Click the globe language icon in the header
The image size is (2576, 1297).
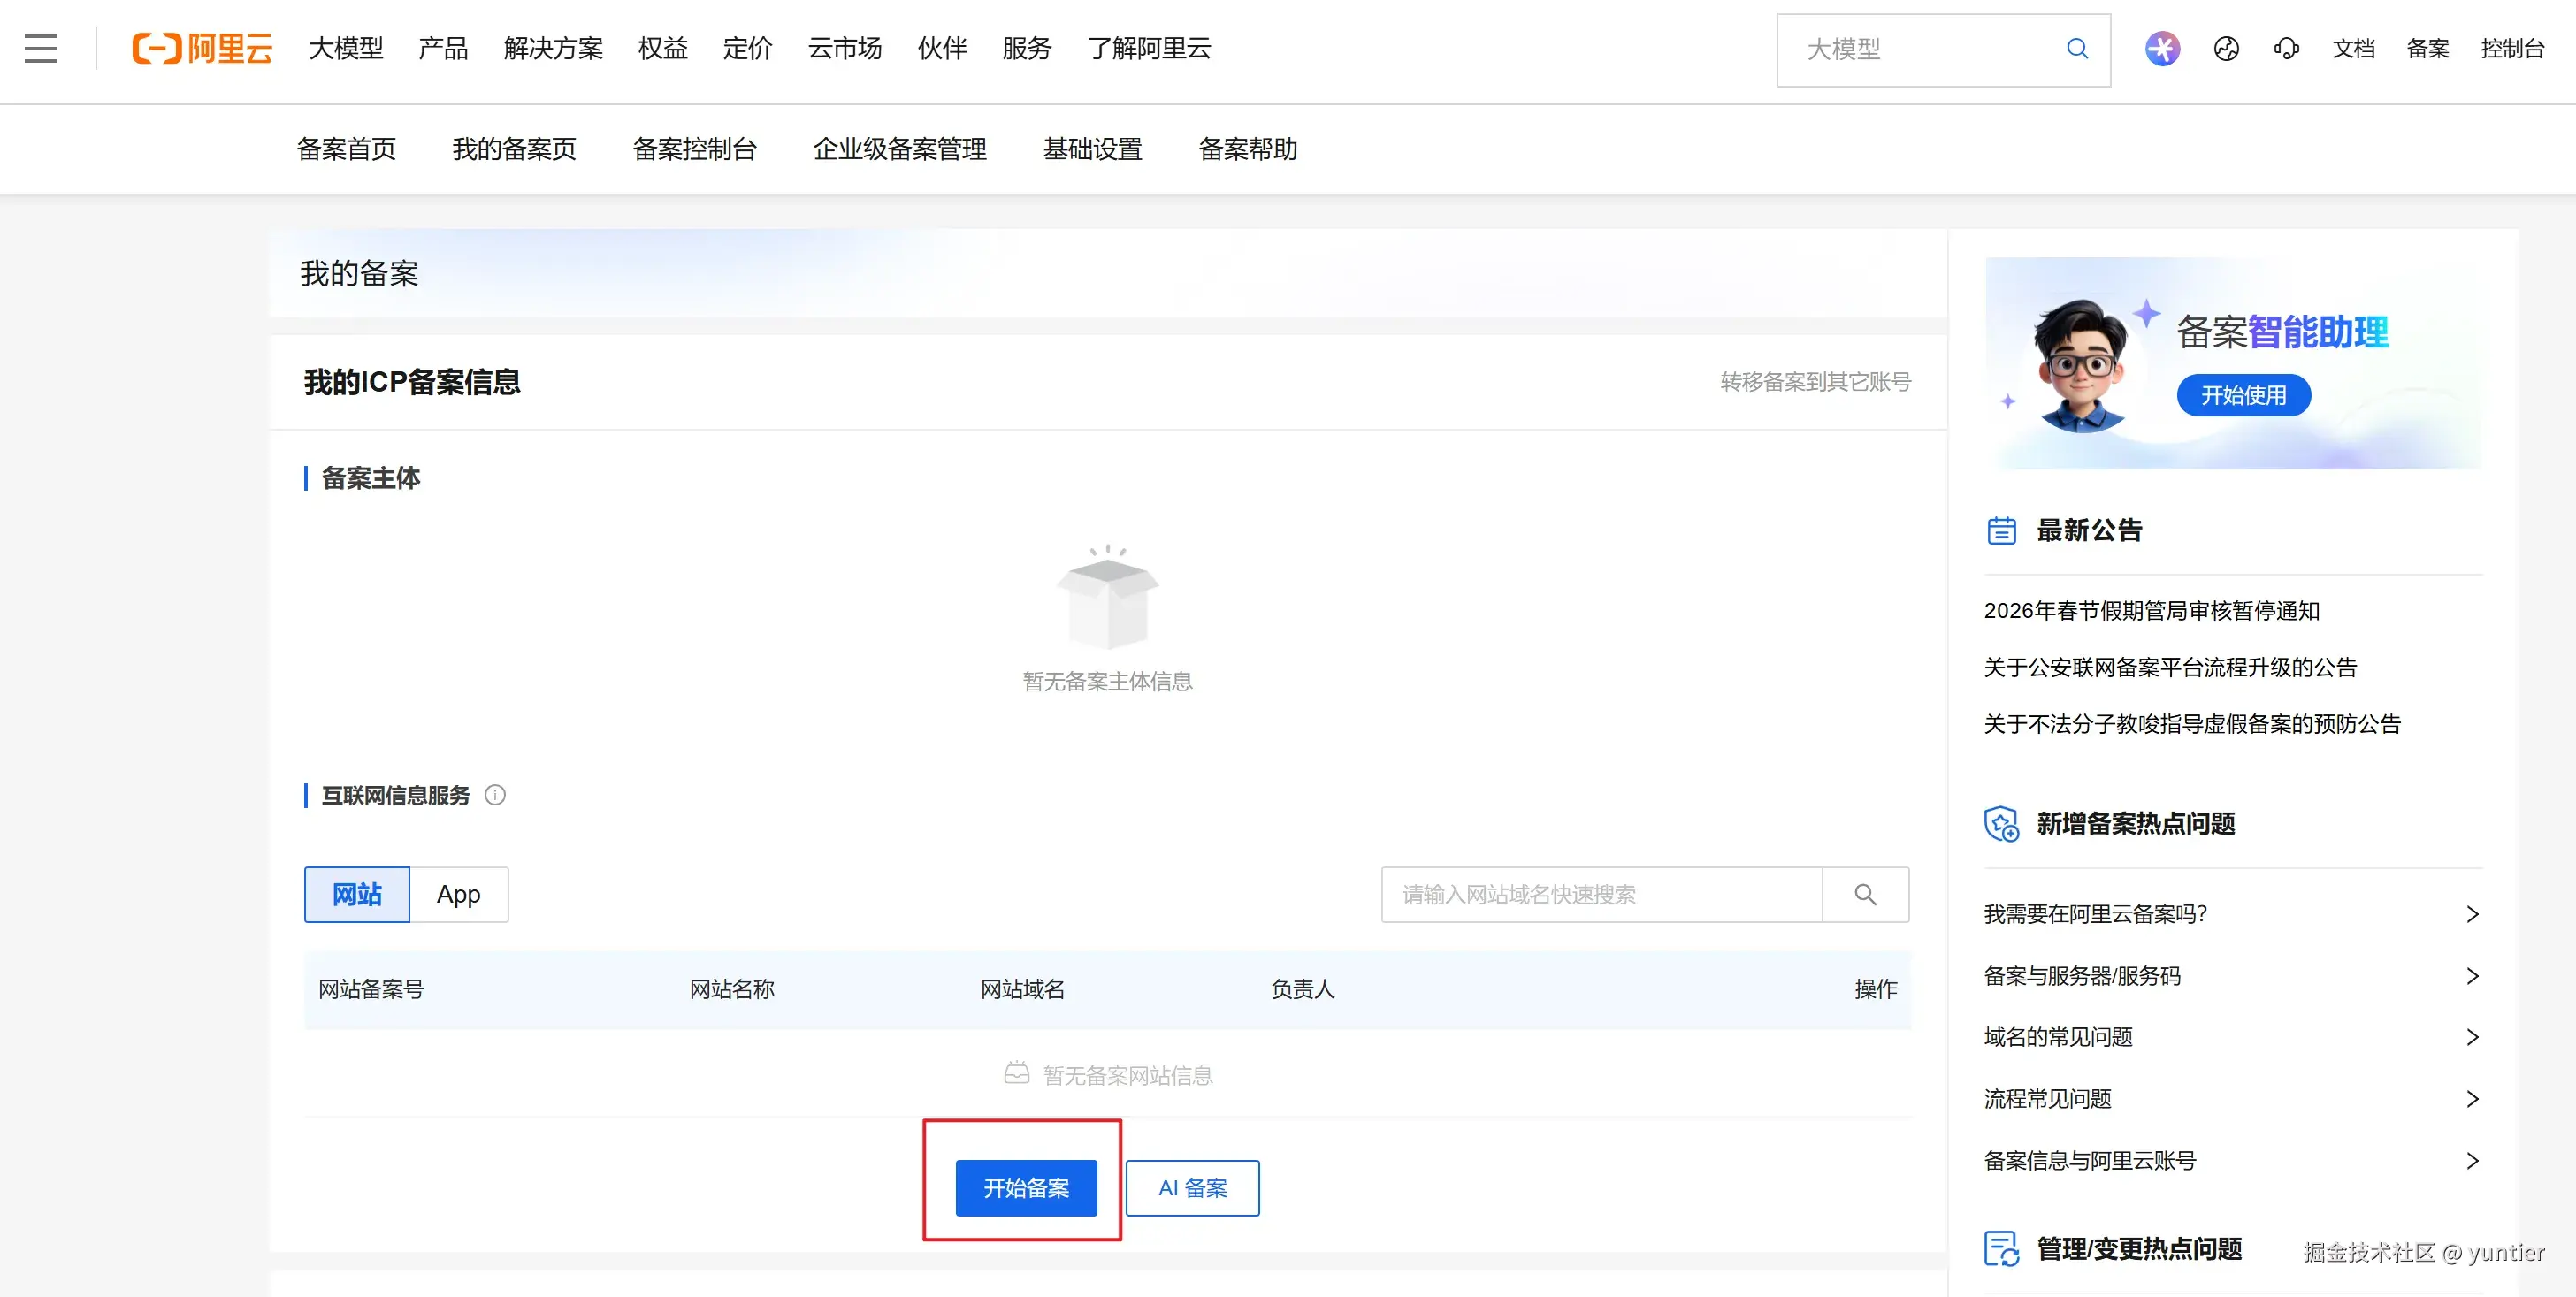tap(2225, 49)
